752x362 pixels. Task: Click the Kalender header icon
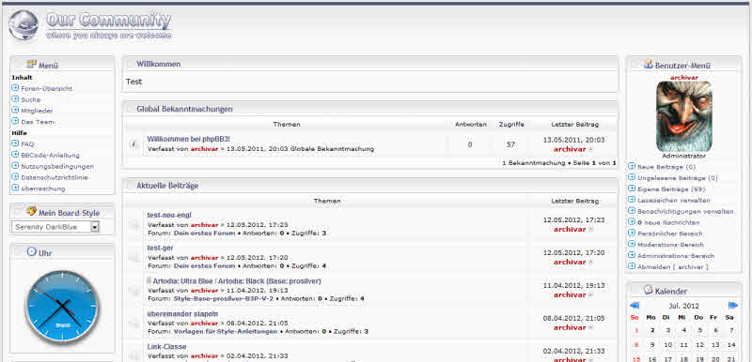648,290
